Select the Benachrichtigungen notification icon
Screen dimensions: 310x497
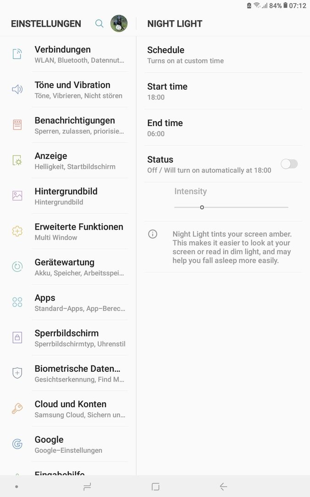click(x=17, y=125)
